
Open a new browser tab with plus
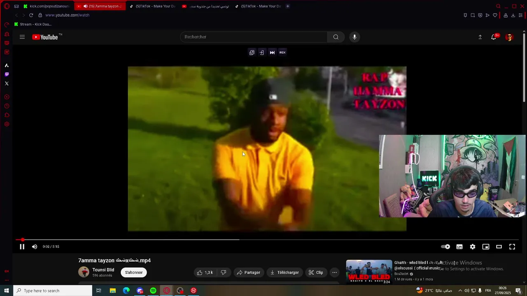pyautogui.click(x=288, y=6)
